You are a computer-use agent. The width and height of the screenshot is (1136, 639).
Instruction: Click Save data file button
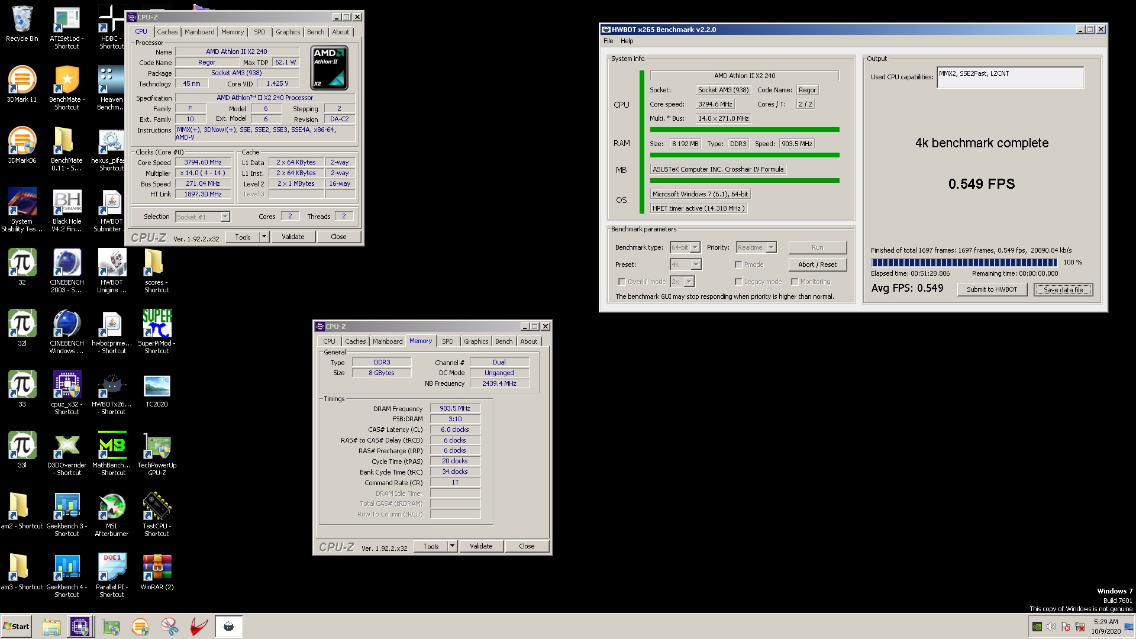1063,289
